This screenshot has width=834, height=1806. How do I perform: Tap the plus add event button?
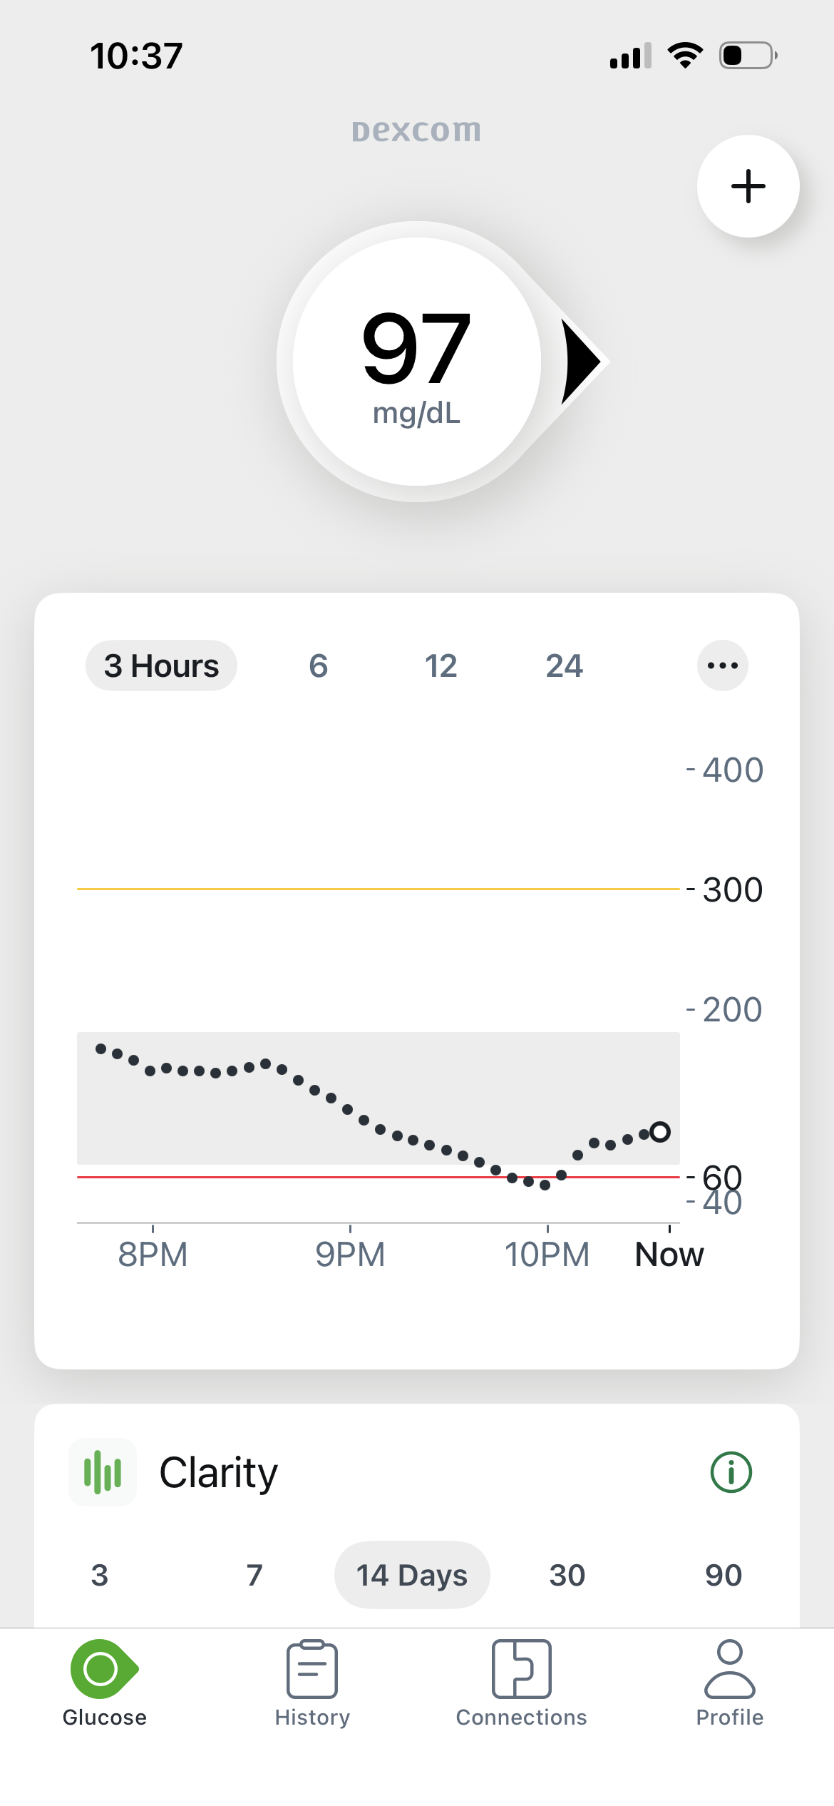point(748,186)
